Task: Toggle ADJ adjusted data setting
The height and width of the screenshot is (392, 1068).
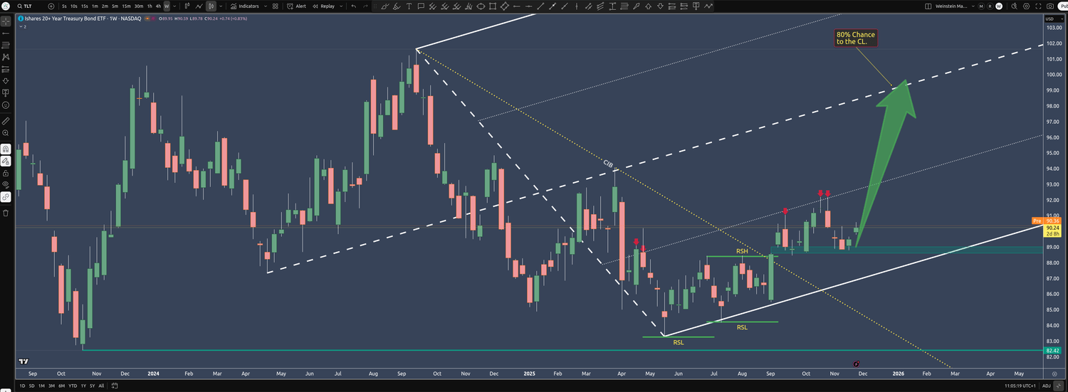Action: [x=1046, y=386]
